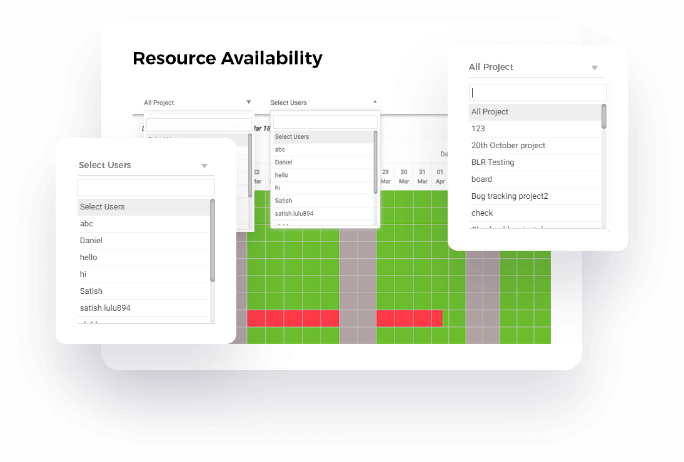Click the first red booked cell in grid
Screen dimensions: 684x462
256,318
